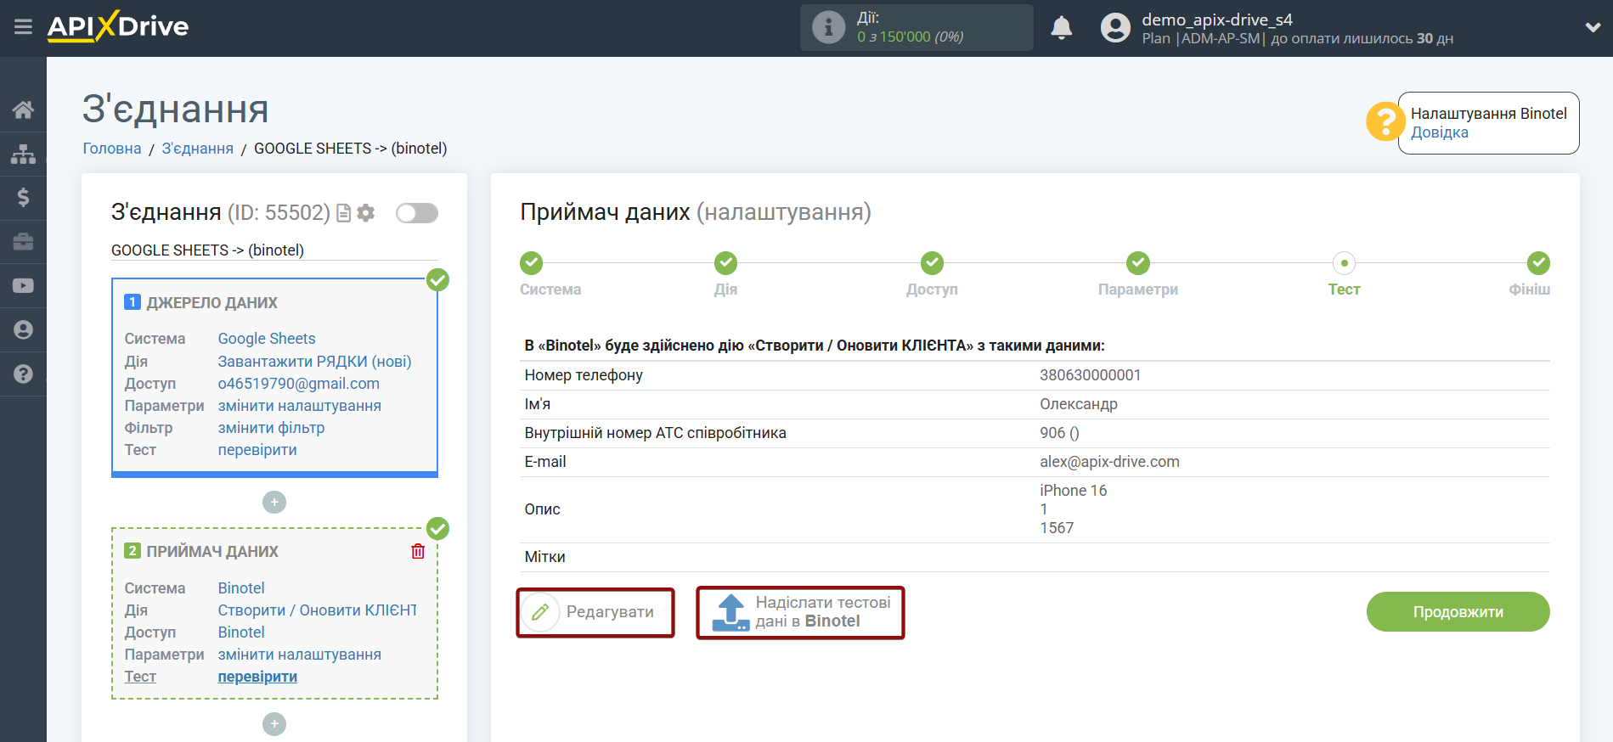The image size is (1613, 742).
Task: Click the copy document icon near ID
Action: point(344,213)
